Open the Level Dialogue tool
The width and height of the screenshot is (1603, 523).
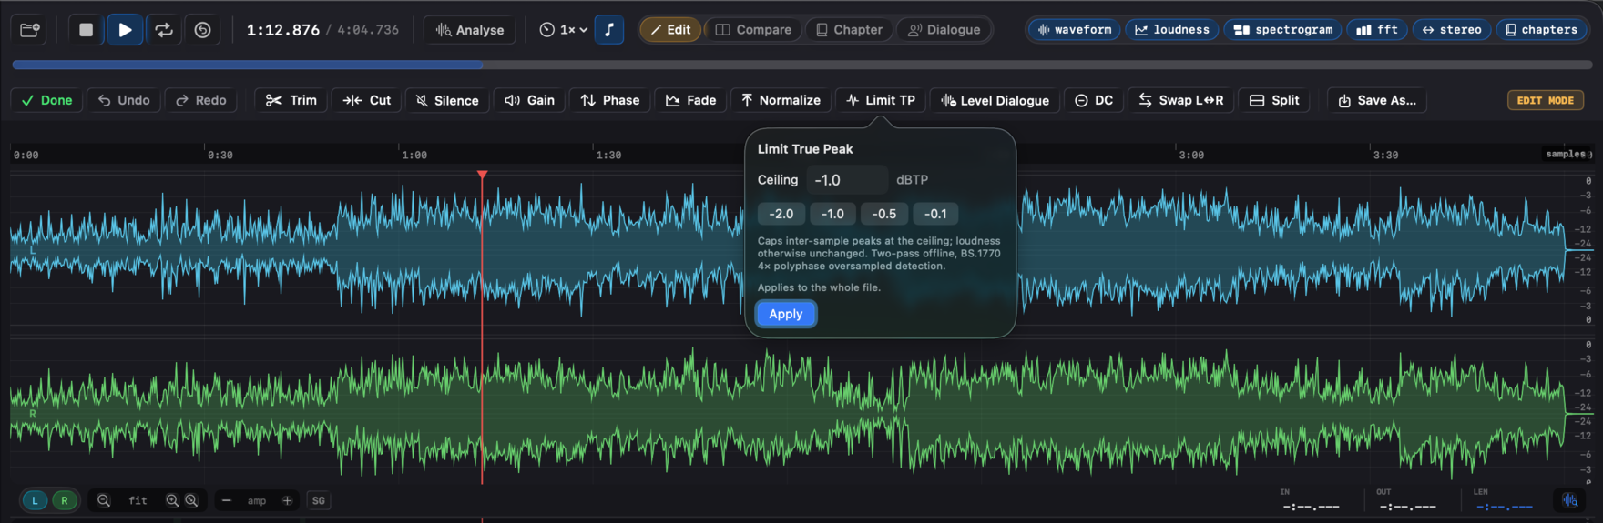click(x=995, y=100)
